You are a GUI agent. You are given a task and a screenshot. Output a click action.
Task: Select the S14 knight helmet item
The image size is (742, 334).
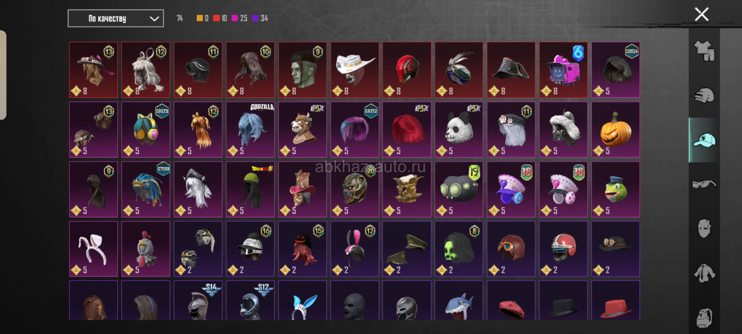point(198,301)
